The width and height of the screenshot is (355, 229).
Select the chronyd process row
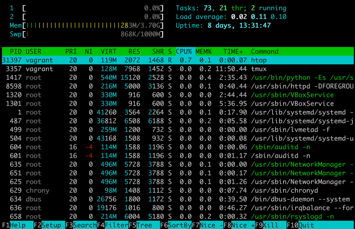[178, 190]
